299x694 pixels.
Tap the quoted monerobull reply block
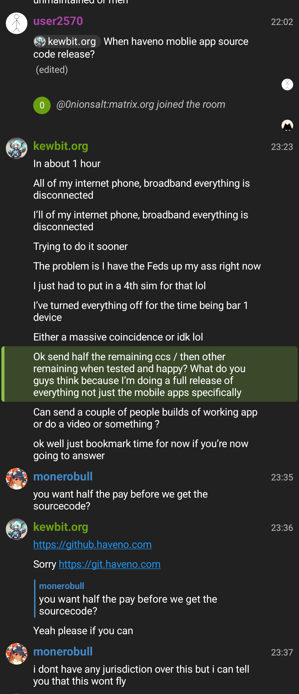pyautogui.click(x=127, y=599)
